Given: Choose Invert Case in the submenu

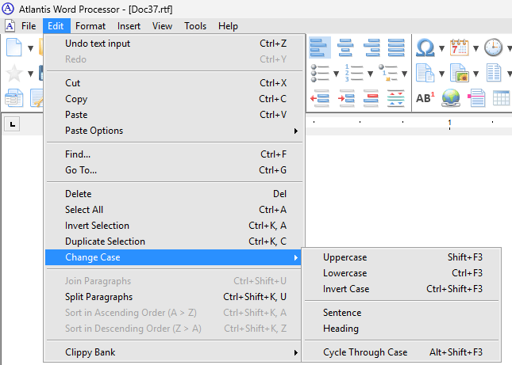Looking at the screenshot, I should pyautogui.click(x=346, y=289).
